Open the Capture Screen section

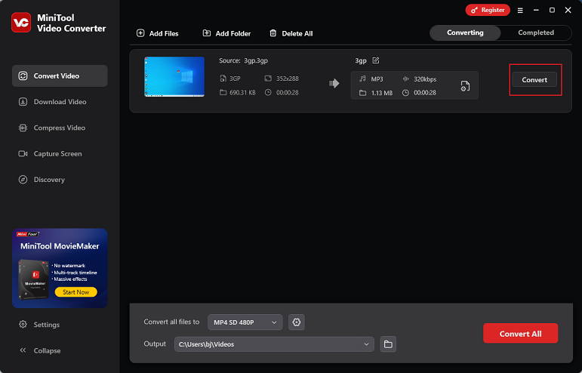click(x=60, y=153)
